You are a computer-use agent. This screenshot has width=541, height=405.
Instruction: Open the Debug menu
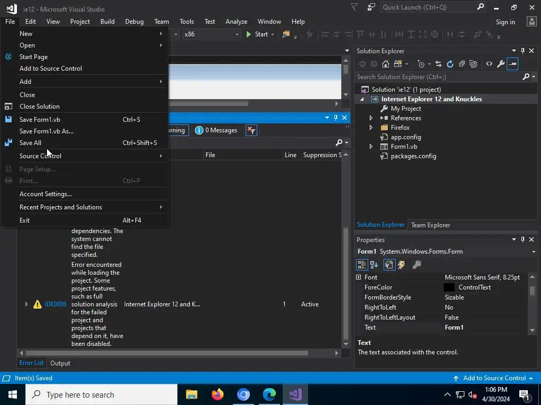coord(134,21)
